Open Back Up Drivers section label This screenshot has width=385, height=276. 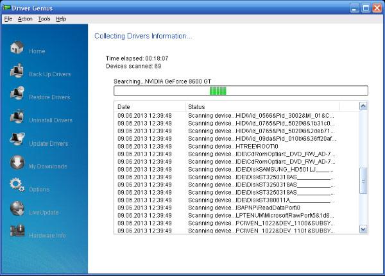49,74
